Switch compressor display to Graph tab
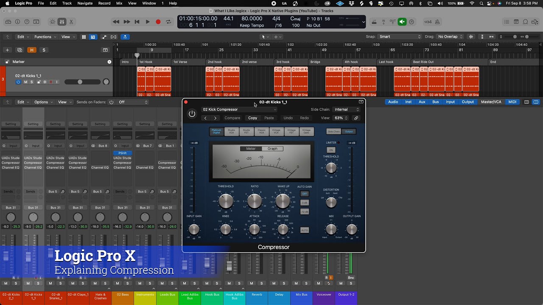This screenshot has height=305, width=543. [x=272, y=149]
